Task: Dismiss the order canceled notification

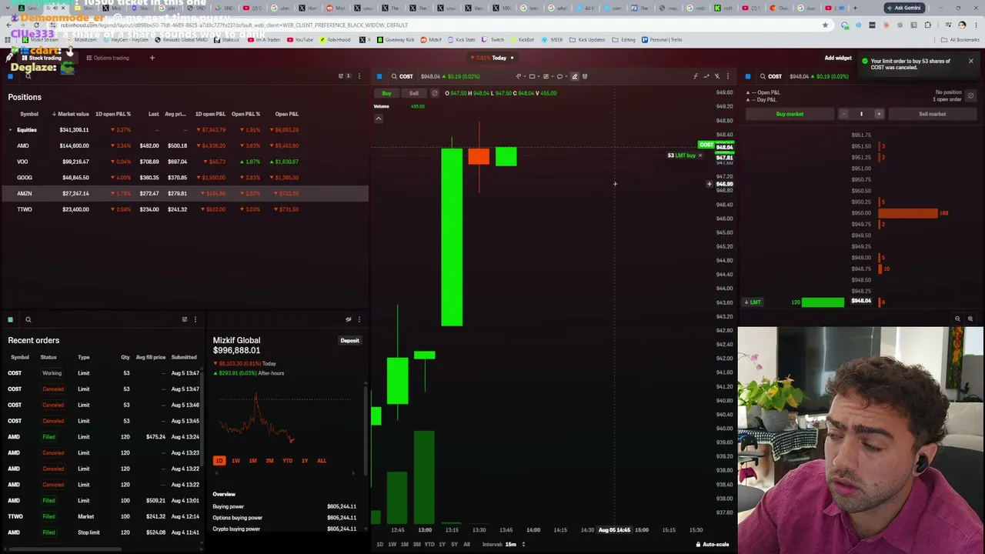Action: [970, 61]
